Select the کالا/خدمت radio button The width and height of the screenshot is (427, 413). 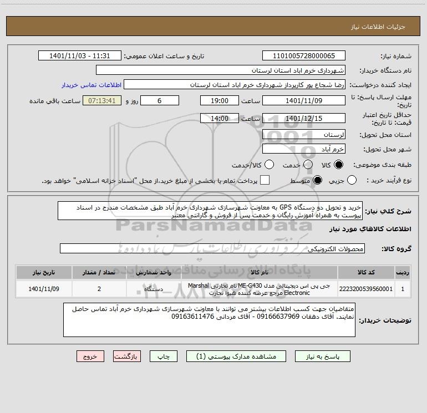tap(269, 165)
